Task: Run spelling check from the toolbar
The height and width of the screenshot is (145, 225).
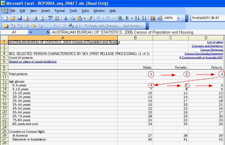Action: click(50, 18)
